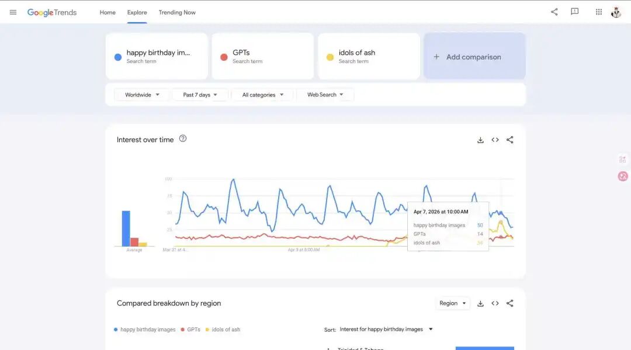Edit the happy birthday images search term
Screen dimensions: 631x350
tap(157, 56)
